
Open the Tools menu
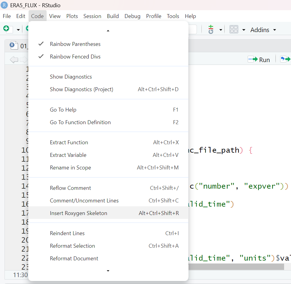[173, 16]
